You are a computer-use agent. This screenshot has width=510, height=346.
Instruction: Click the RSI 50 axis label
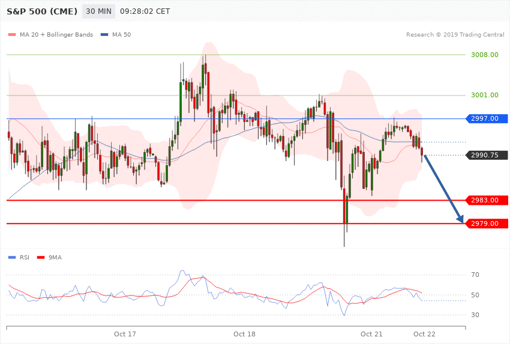[x=475, y=295]
